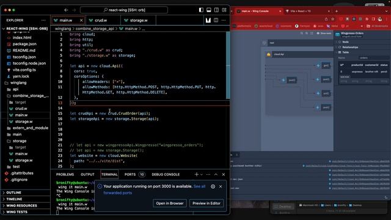Close the bottom panel
Image resolution: width=391 pixels, height=220 pixels.
pyautogui.click(x=224, y=174)
